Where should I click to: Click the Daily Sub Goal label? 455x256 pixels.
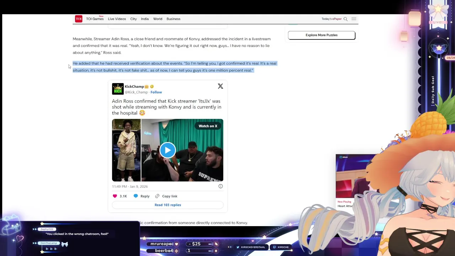(433, 90)
